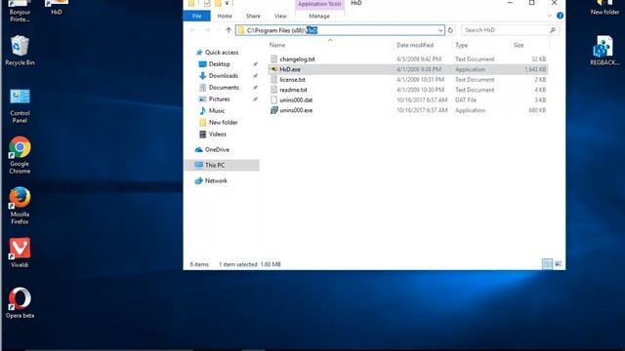Expand the ribbon with chevron
Viewport: 625px width, 351px height.
[x=549, y=16]
